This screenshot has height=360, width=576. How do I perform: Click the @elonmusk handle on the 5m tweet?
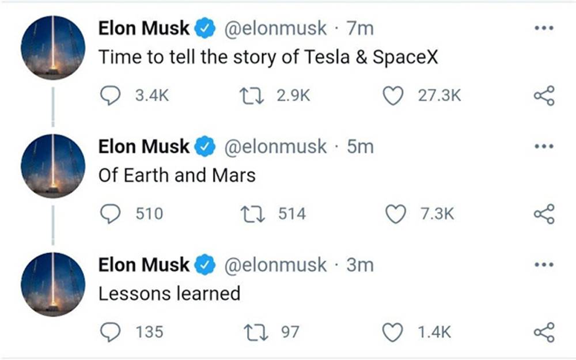274,147
